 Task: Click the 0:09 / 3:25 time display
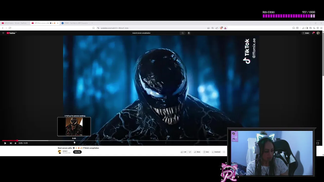point(23,143)
